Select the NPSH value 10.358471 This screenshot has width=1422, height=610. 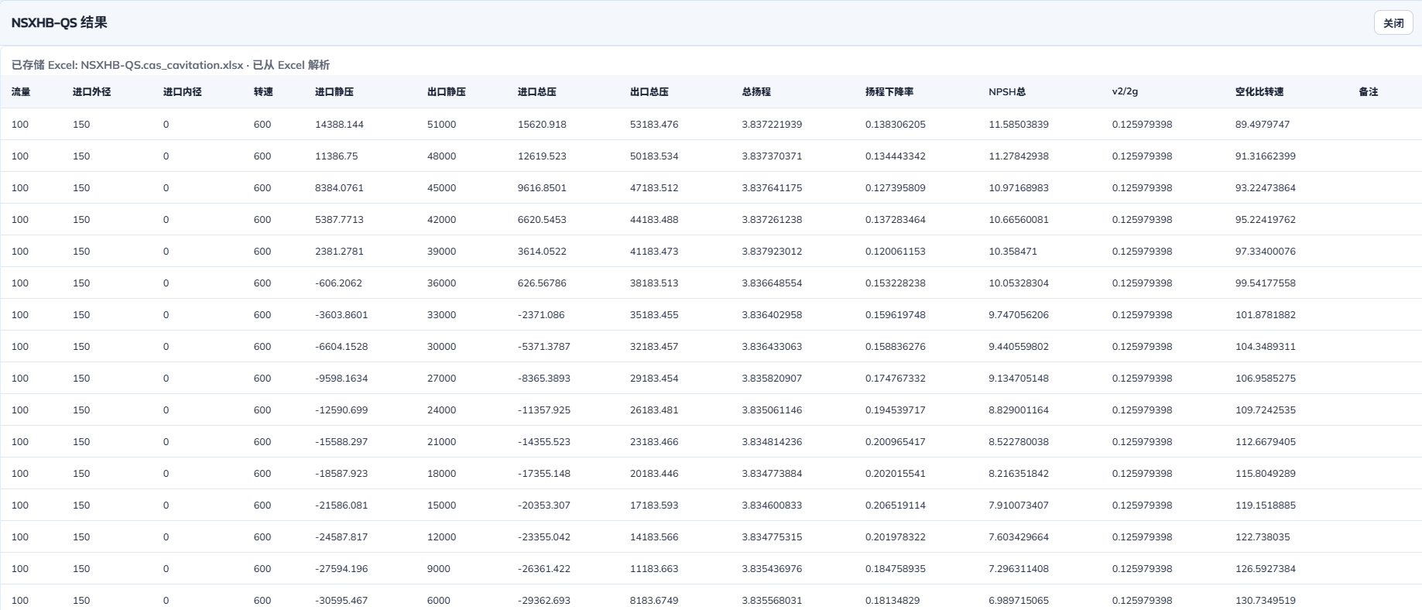(1013, 252)
